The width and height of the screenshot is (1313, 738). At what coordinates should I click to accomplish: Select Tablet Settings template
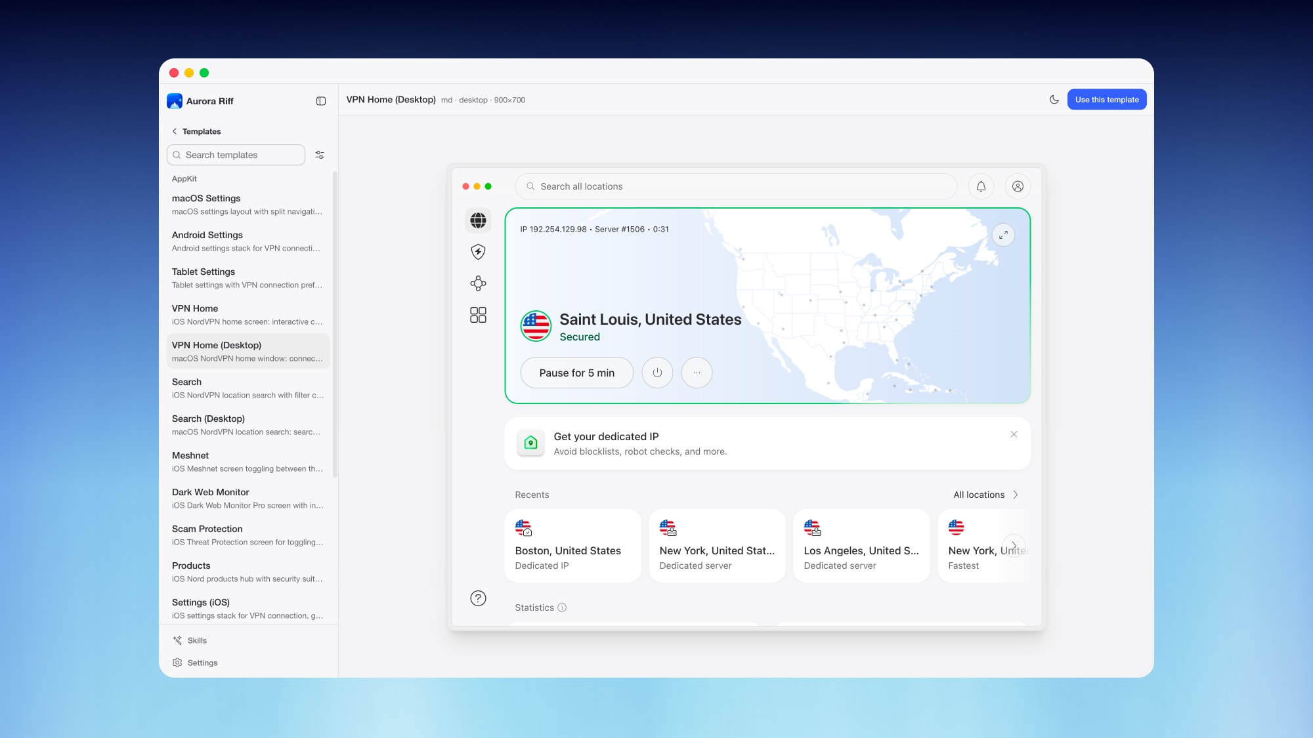tap(248, 278)
